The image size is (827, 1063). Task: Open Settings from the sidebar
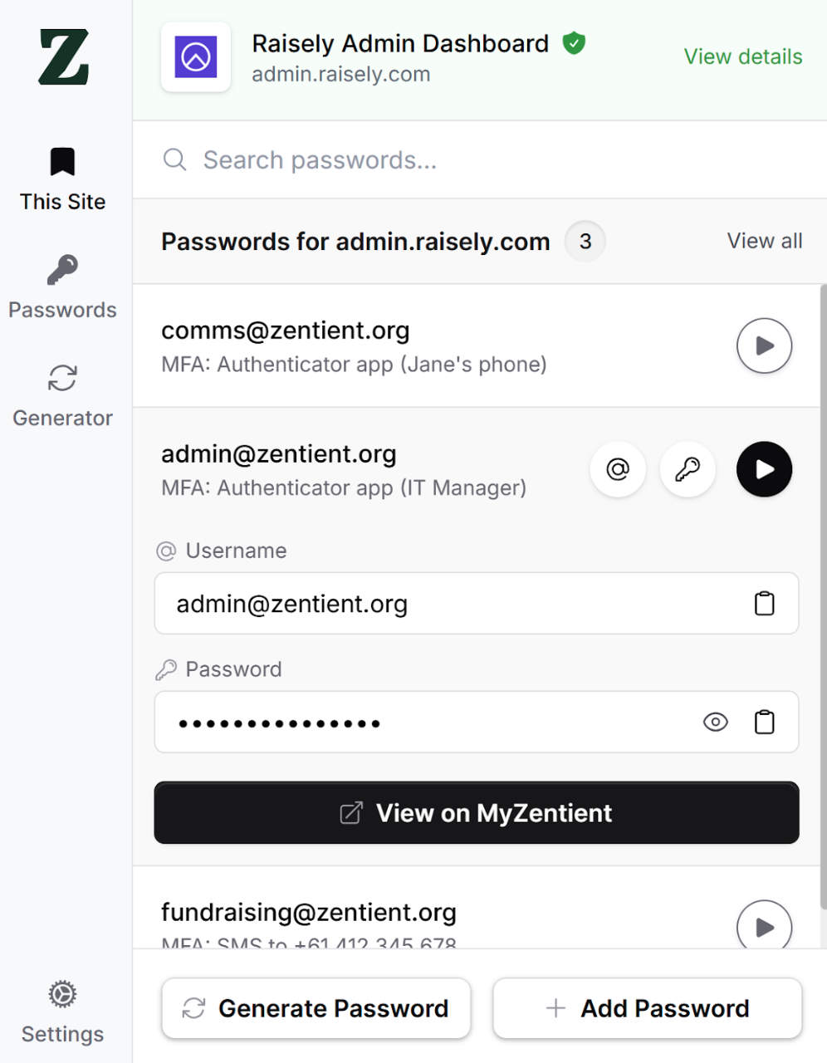pos(63,1012)
